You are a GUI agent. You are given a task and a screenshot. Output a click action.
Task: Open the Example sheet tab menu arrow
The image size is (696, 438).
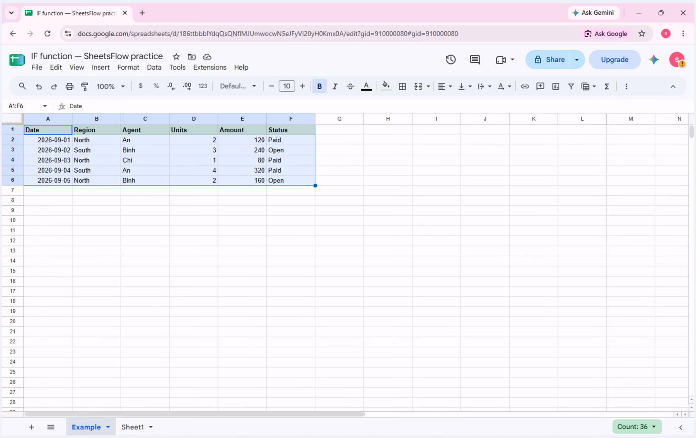pyautogui.click(x=108, y=427)
